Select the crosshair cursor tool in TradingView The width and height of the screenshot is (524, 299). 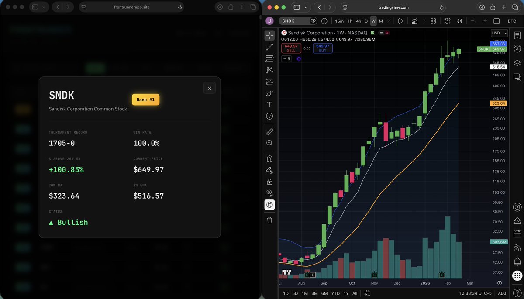(x=269, y=36)
